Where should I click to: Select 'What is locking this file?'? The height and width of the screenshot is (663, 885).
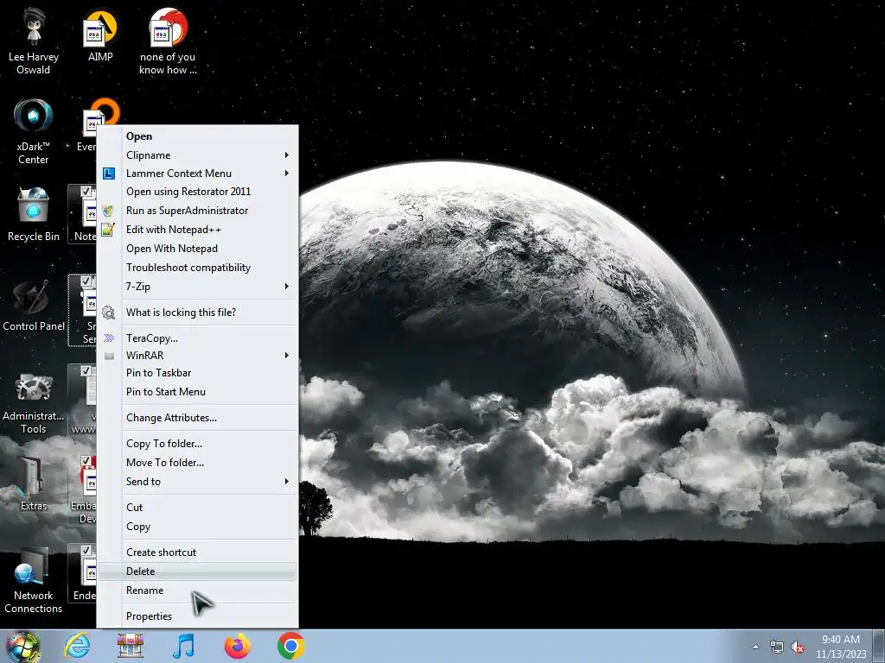[x=198, y=313]
